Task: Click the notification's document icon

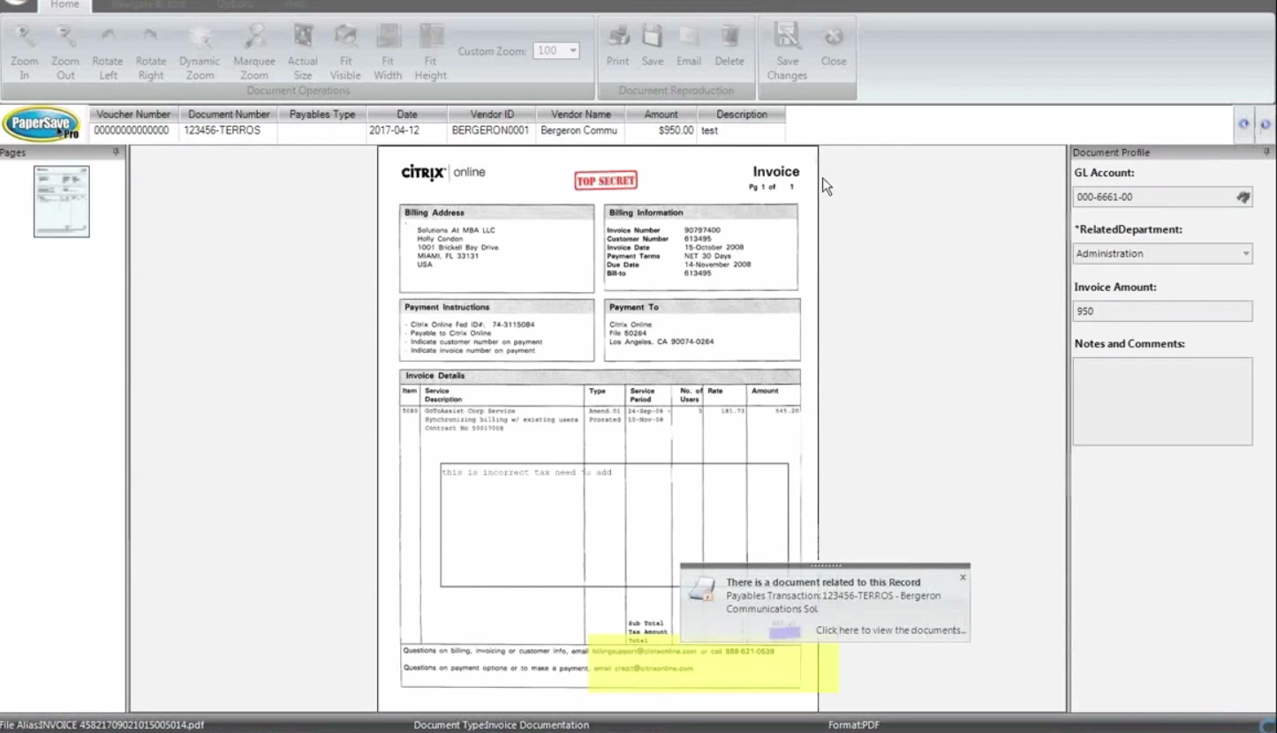Action: click(x=702, y=588)
